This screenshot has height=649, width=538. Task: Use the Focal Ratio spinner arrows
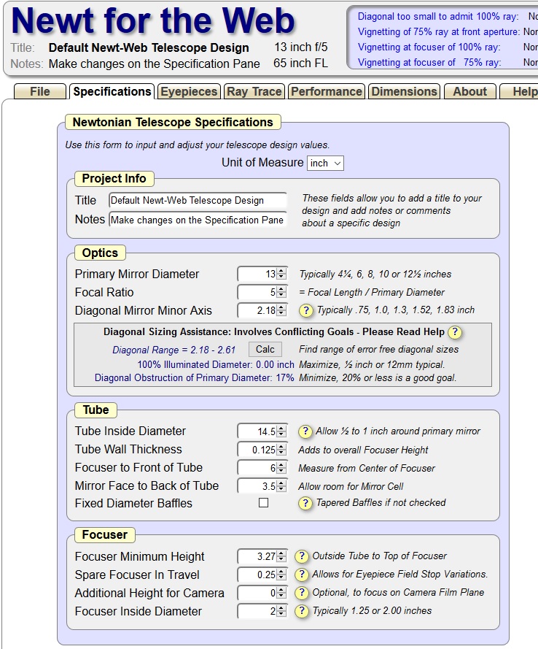pyautogui.click(x=281, y=292)
